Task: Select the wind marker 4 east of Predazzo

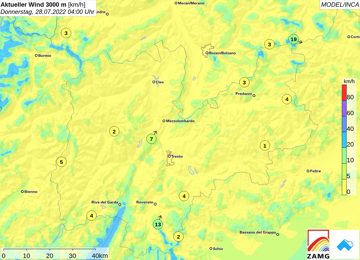Action: (287, 99)
